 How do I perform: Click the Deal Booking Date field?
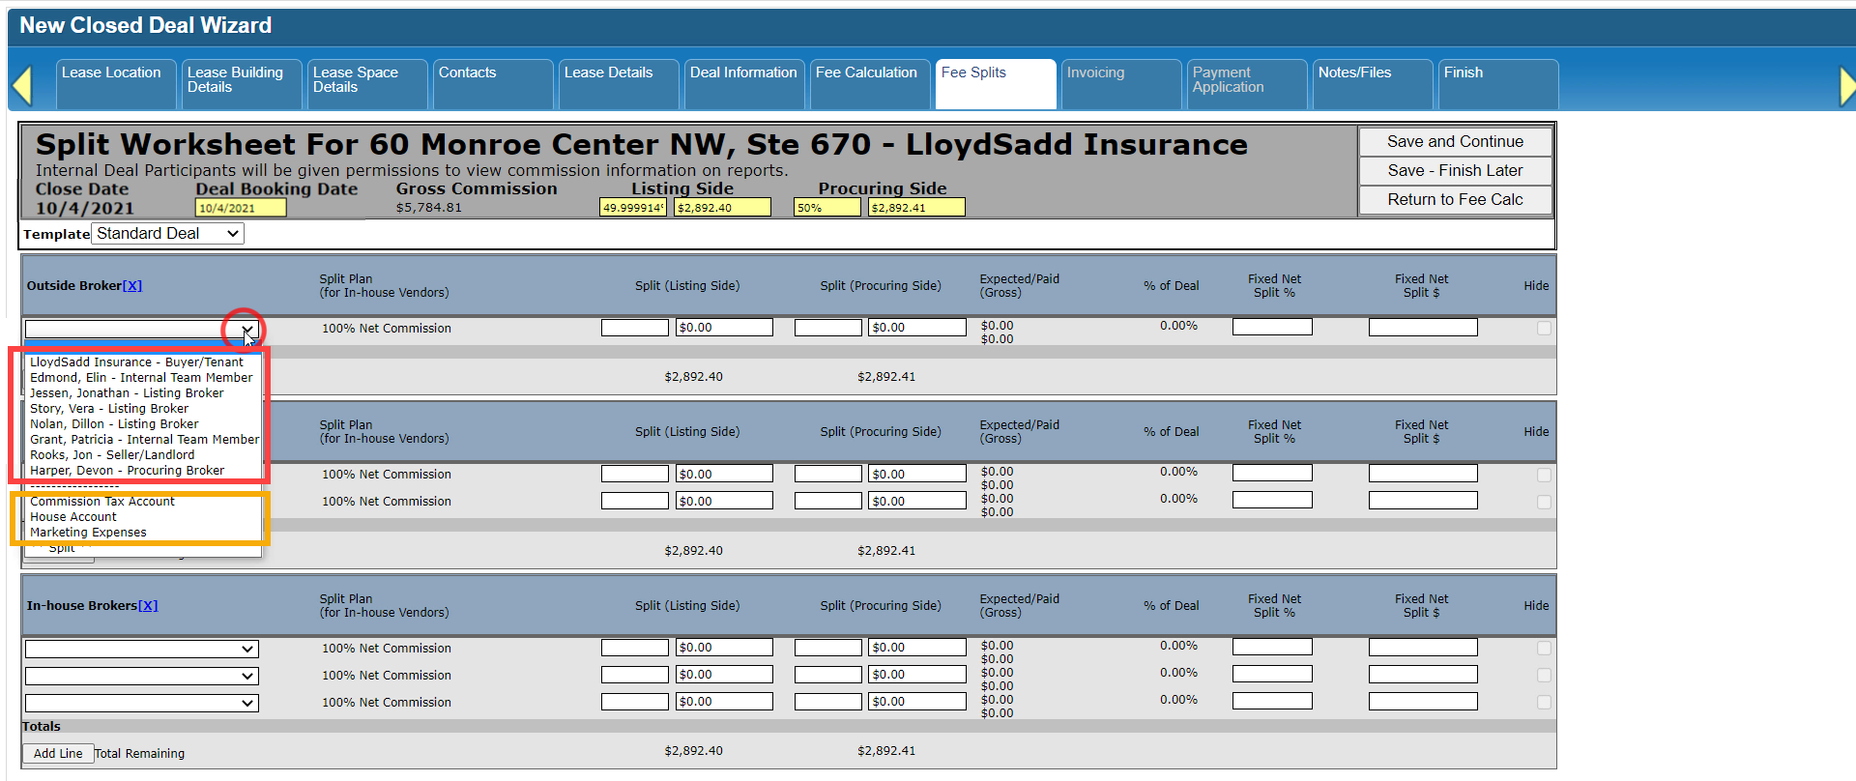click(x=240, y=208)
